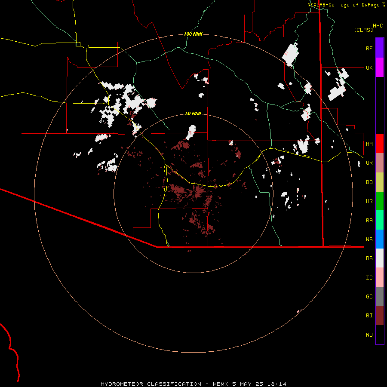Viewport: 387px width, 387px height.
Task: Click the dark green HR swatch
Action: coord(380,201)
